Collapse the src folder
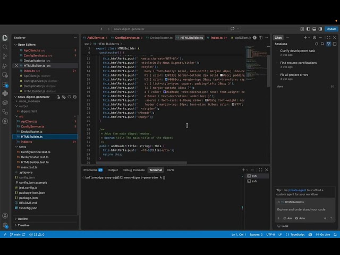Viewport: 340px width, 255px height. tap(21, 116)
